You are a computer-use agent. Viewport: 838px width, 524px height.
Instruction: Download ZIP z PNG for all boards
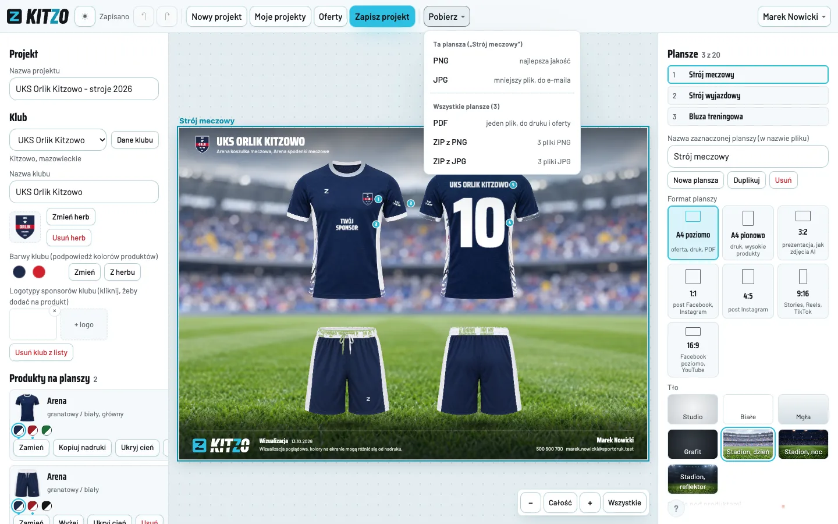coord(502,142)
